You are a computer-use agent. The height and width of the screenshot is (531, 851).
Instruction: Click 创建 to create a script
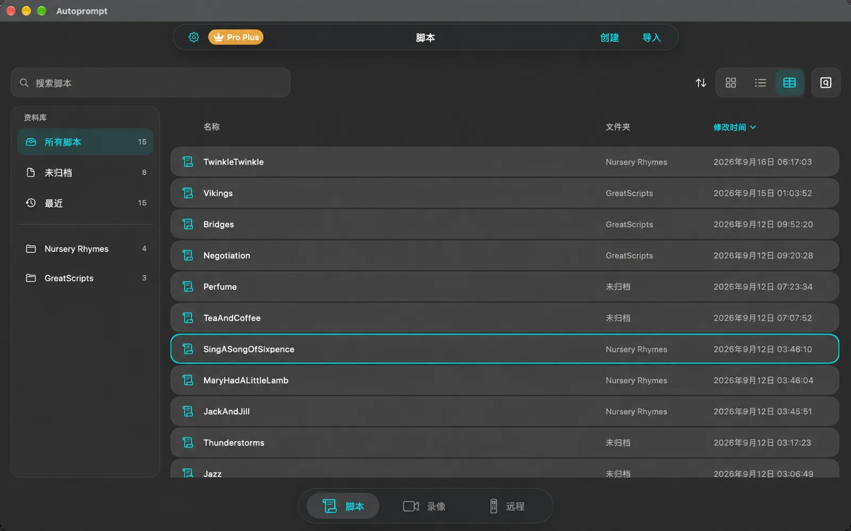610,38
